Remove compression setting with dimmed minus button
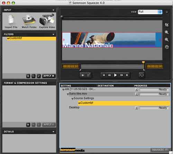The width and height of the screenshot is (173, 154). pyautogui.click(x=34, y=125)
